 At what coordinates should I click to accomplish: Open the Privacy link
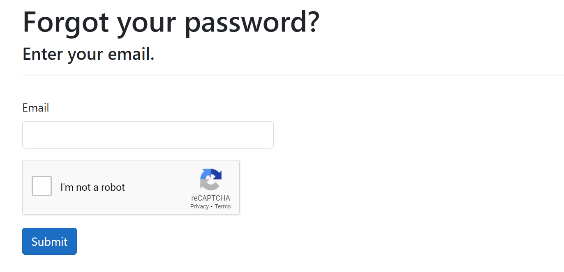point(199,206)
